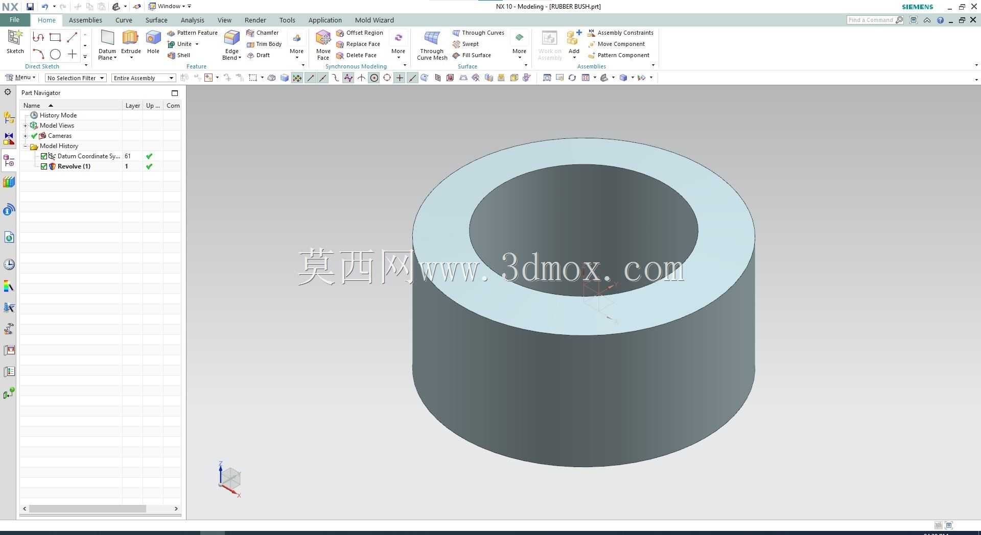Create a Hole feature
This screenshot has width=981, height=535.
point(153,41)
